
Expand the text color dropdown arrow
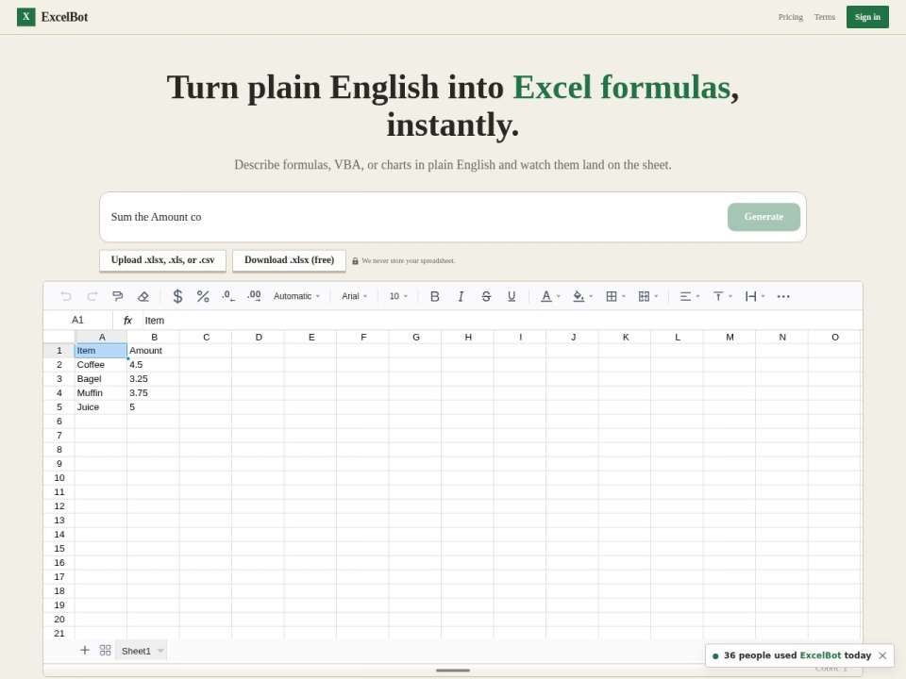tap(558, 296)
